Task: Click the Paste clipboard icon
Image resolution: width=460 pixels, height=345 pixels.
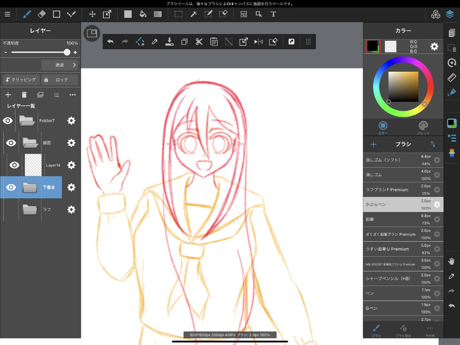Action: click(214, 41)
